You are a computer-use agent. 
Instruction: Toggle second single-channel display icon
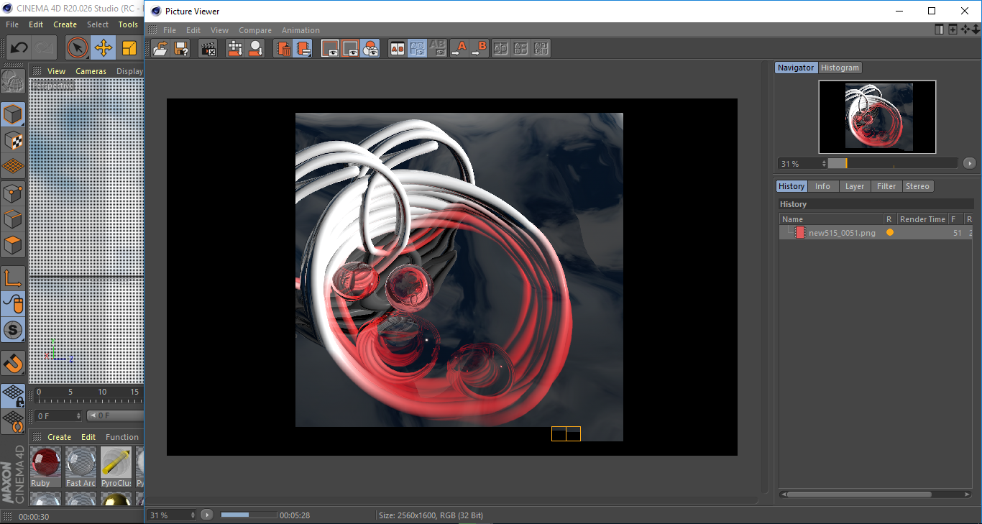(350, 49)
